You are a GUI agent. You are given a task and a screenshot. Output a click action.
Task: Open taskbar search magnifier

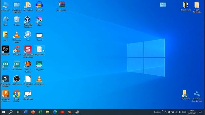click(x=11, y=112)
